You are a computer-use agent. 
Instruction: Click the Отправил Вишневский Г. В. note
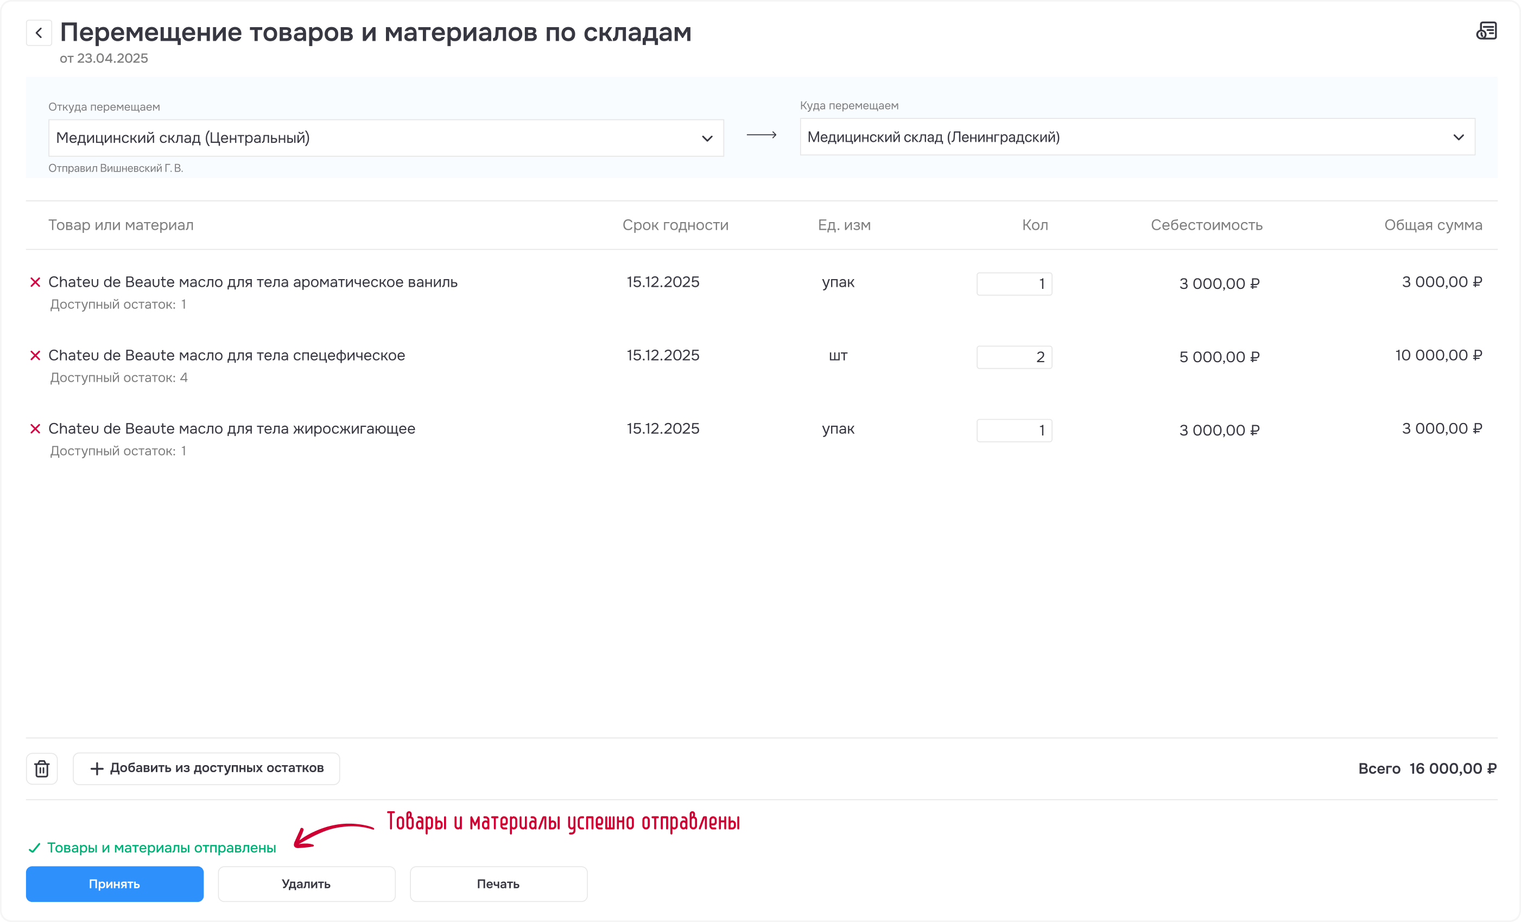click(x=116, y=168)
